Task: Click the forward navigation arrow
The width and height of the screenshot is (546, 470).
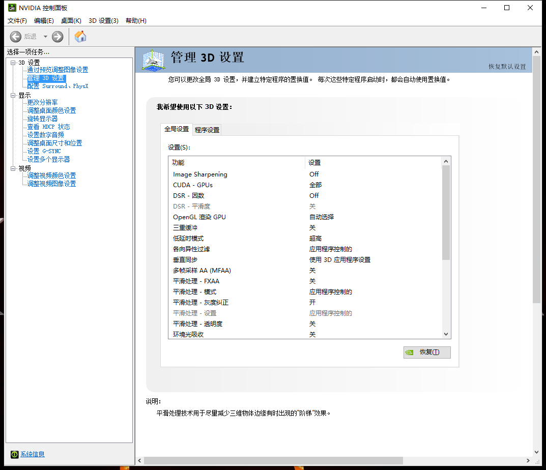Action: click(57, 36)
